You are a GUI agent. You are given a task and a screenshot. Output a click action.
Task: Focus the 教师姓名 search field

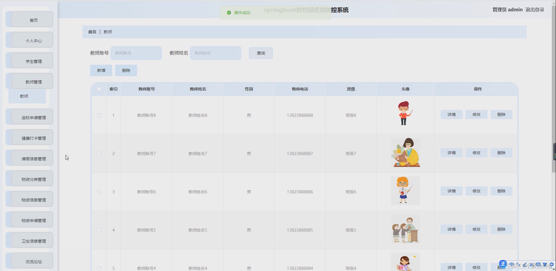pos(216,53)
